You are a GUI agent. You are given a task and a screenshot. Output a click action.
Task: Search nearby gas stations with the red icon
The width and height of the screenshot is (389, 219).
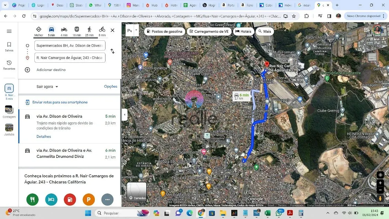[x=70, y=200]
